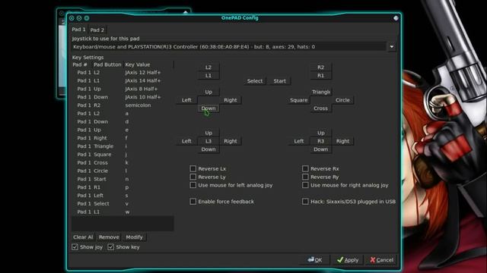Click the diamond icon in title bar
The width and height of the screenshot is (487, 273).
396,18
